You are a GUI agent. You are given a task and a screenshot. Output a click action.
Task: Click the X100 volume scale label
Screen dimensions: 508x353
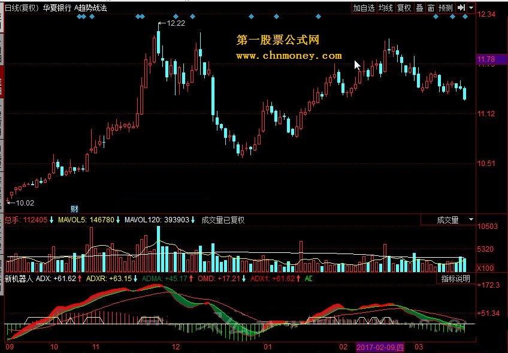pos(485,268)
